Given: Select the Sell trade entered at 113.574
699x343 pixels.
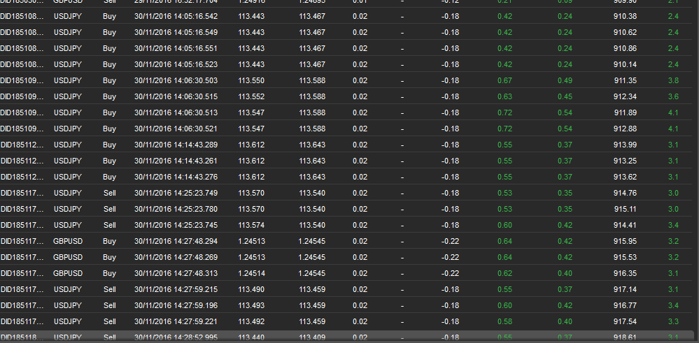Looking at the screenshot, I should [x=346, y=225].
